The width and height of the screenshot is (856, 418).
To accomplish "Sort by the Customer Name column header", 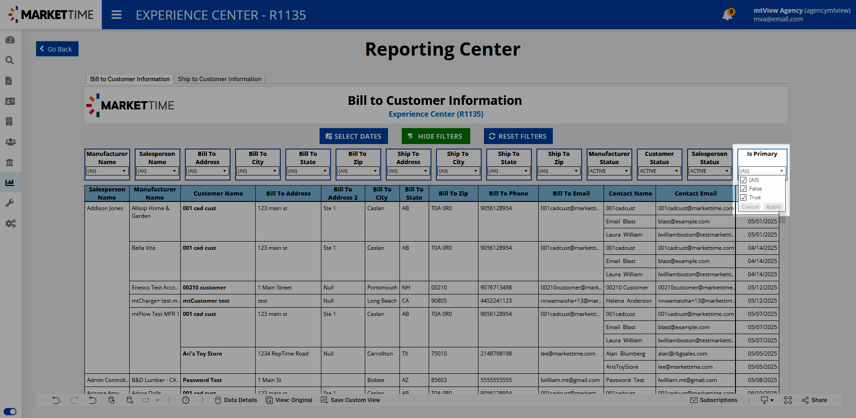I will [218, 193].
